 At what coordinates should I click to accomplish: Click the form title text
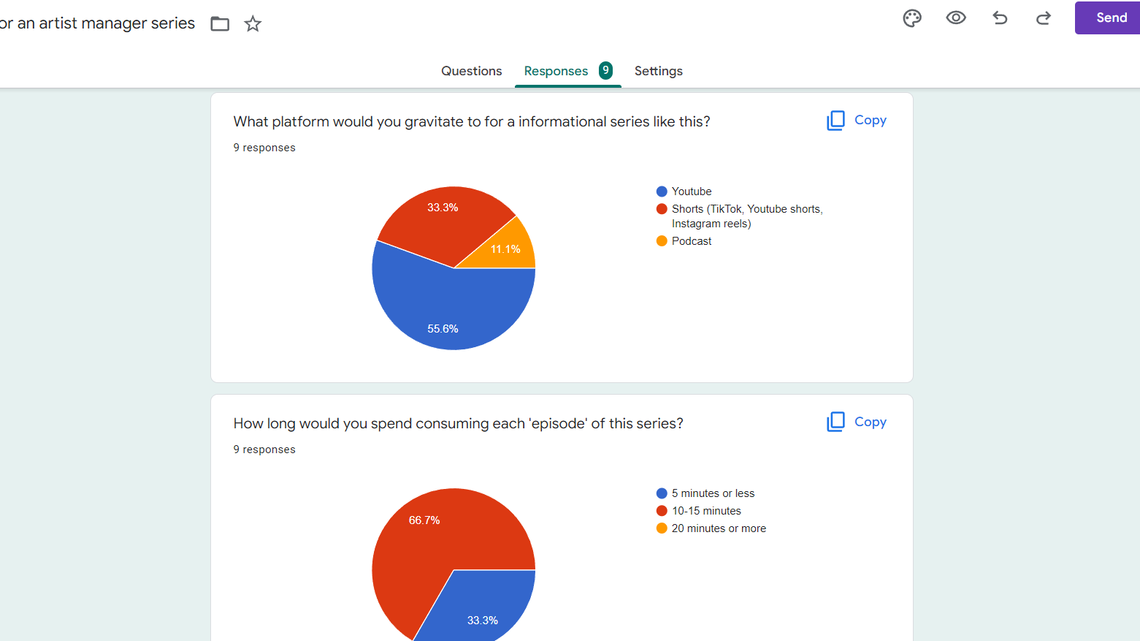pos(98,23)
